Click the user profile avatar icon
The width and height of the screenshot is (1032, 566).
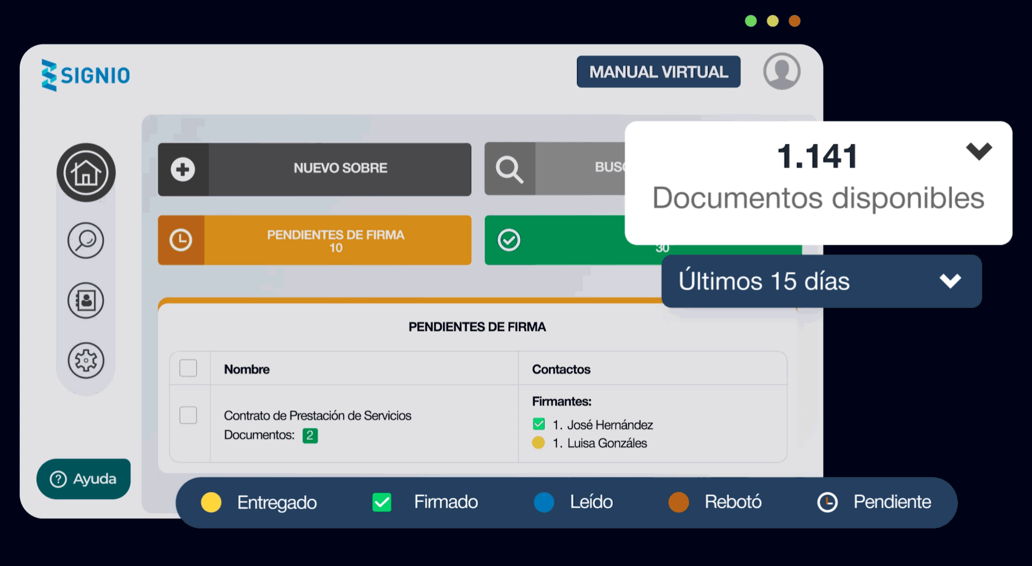pos(781,71)
